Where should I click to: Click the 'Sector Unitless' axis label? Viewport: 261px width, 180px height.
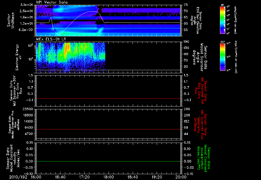[11, 20]
